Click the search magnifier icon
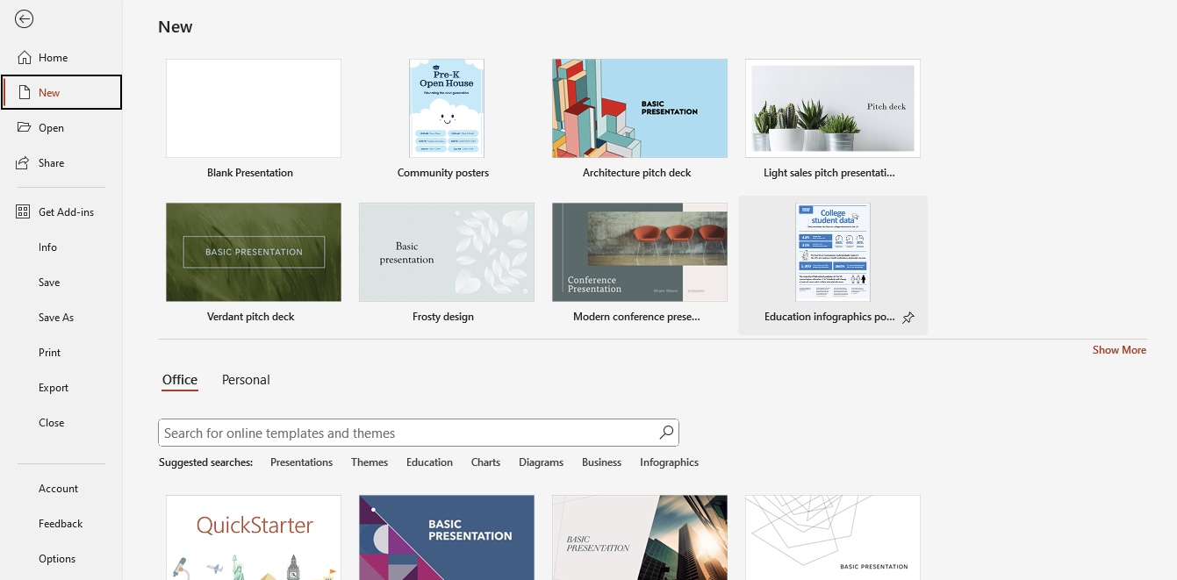Image resolution: width=1177 pixels, height=580 pixels. tap(666, 432)
